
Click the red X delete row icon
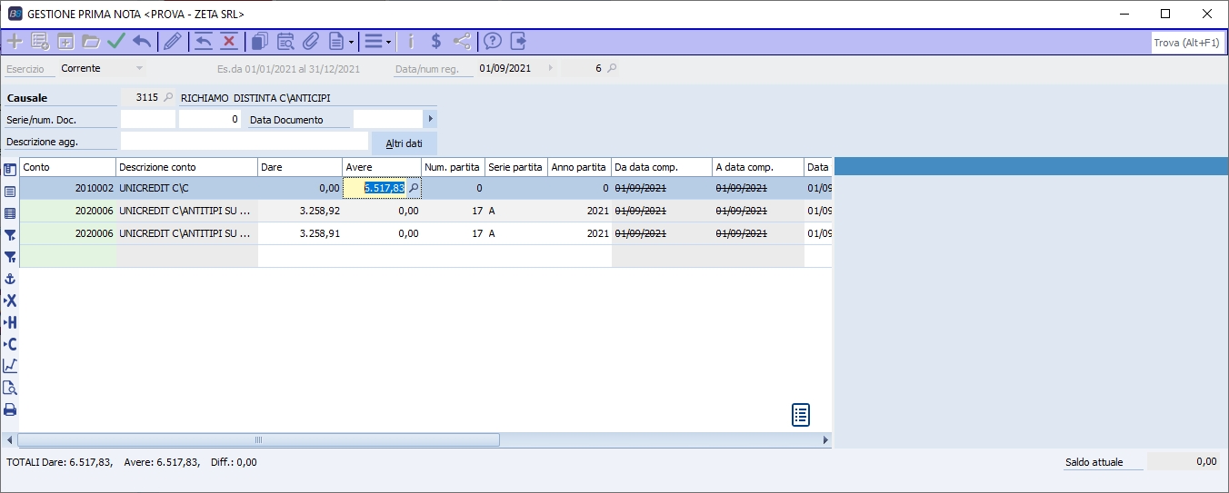[x=229, y=41]
